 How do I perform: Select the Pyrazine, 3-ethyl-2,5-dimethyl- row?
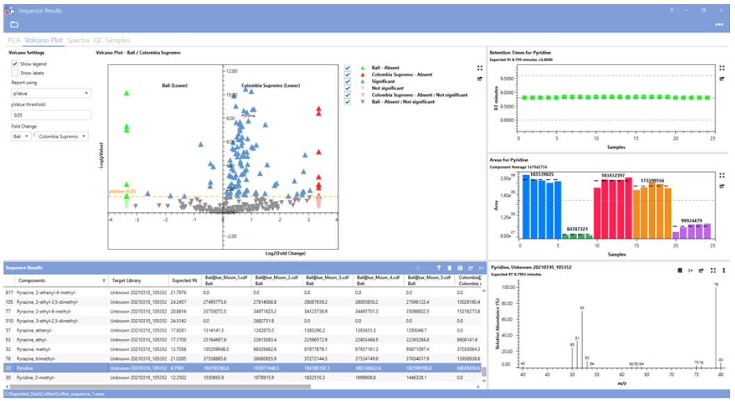pos(243,321)
